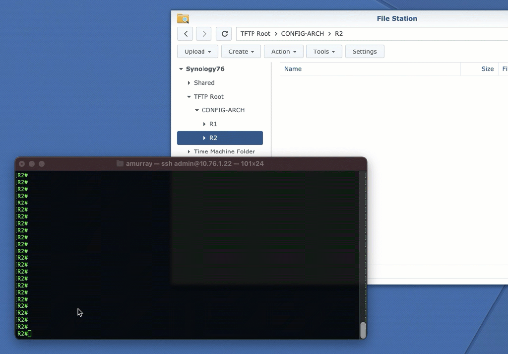Open the Create dropdown menu
This screenshot has width=508, height=354.
(241, 52)
